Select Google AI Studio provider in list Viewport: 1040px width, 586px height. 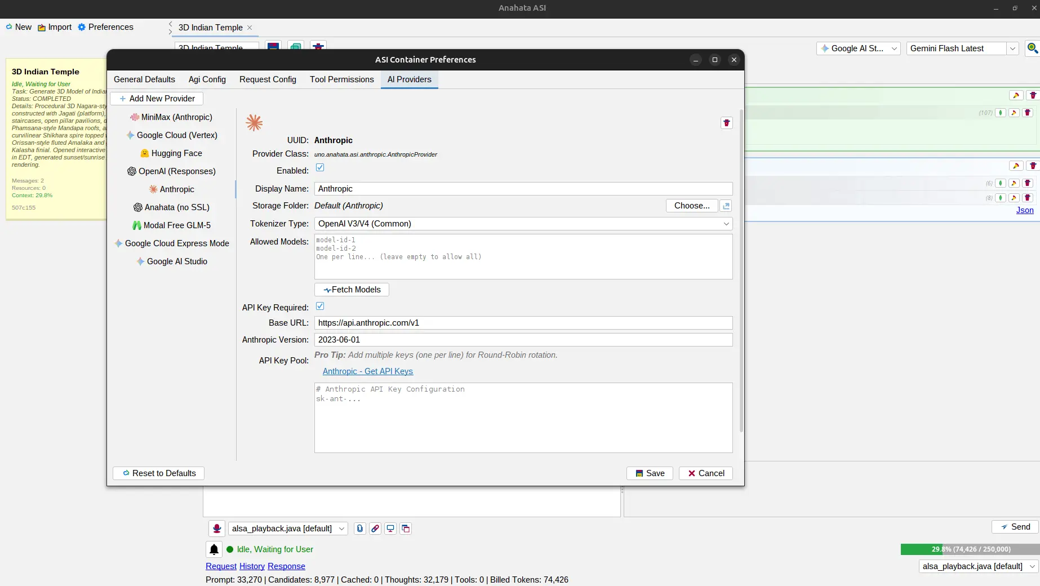[x=171, y=261]
